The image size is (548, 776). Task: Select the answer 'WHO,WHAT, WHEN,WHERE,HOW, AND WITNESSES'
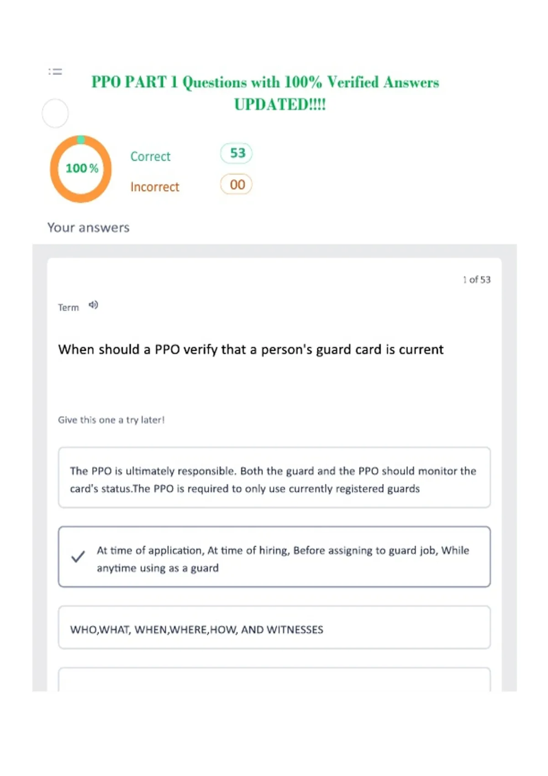(274, 628)
